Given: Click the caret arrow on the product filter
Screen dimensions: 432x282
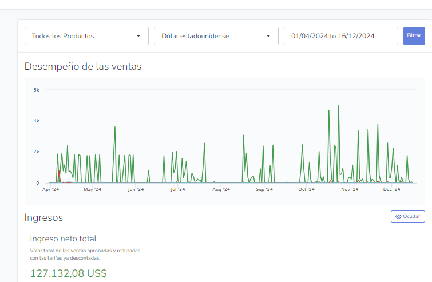Looking at the screenshot, I should coord(138,36).
